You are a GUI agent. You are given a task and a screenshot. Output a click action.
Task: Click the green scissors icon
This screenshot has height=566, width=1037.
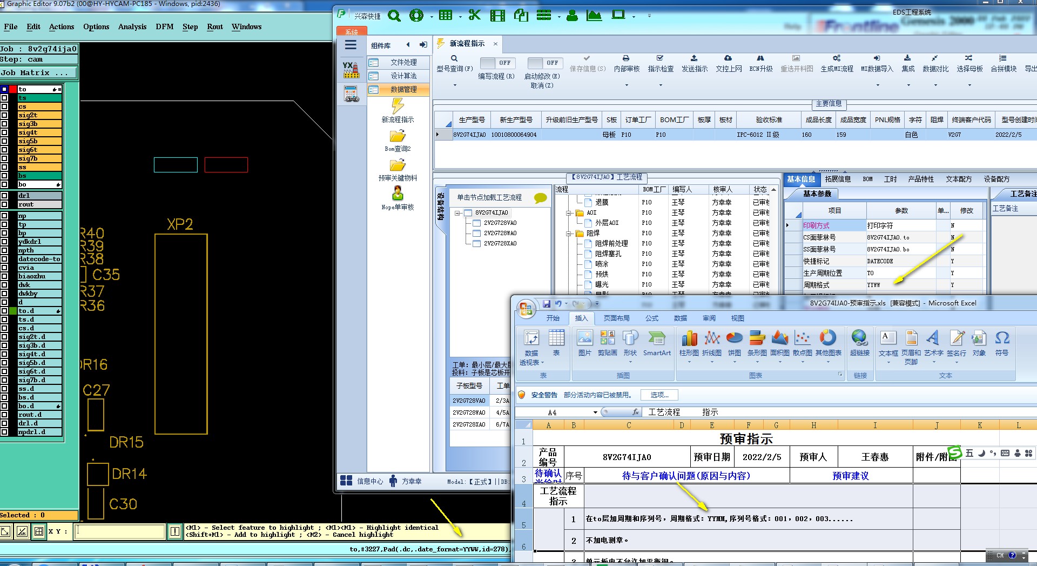[x=475, y=15]
